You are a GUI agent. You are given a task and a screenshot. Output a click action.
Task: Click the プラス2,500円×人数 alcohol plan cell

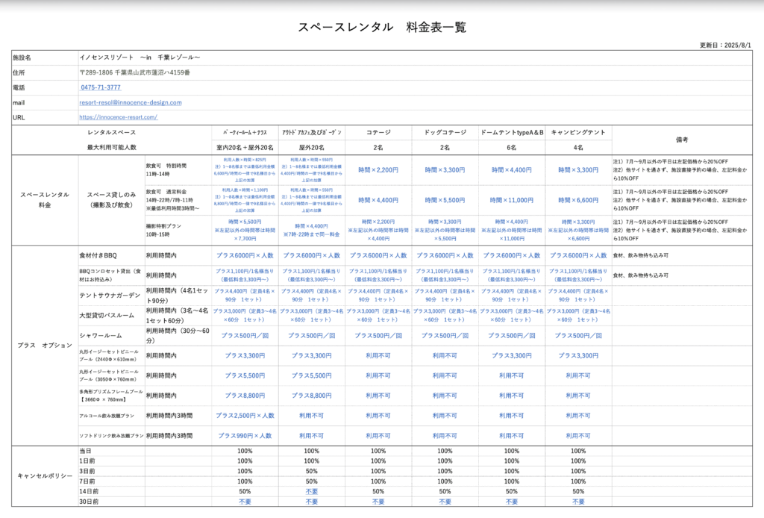pyautogui.click(x=245, y=415)
